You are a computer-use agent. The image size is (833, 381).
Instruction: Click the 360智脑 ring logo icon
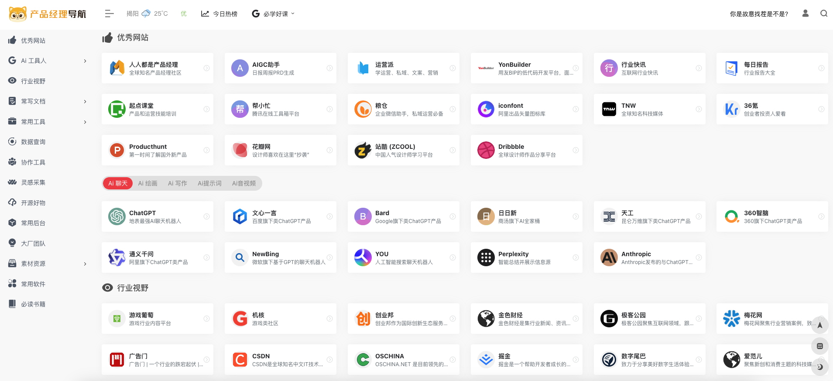tap(732, 216)
